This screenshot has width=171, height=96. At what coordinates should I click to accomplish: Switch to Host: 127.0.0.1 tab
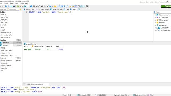click(x=29, y=10)
